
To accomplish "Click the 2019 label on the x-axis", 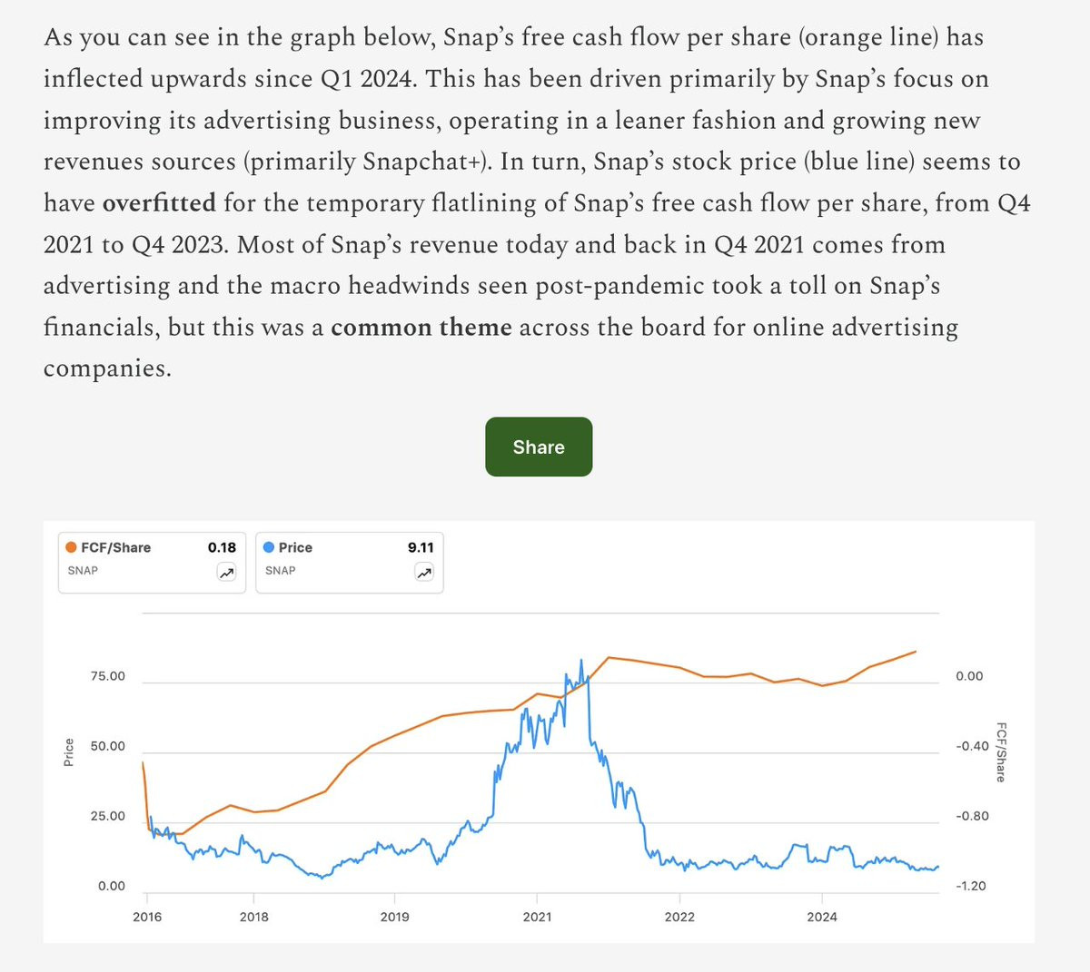I will pyautogui.click(x=394, y=917).
